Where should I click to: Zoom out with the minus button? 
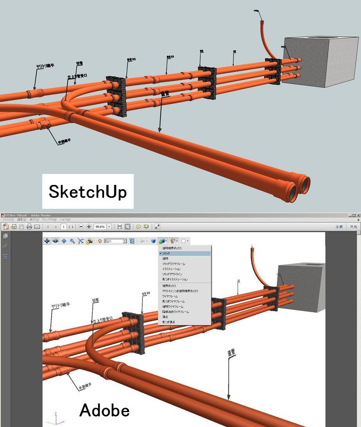tap(81, 226)
